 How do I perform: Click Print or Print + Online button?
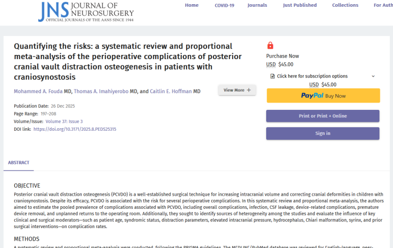coord(323,116)
